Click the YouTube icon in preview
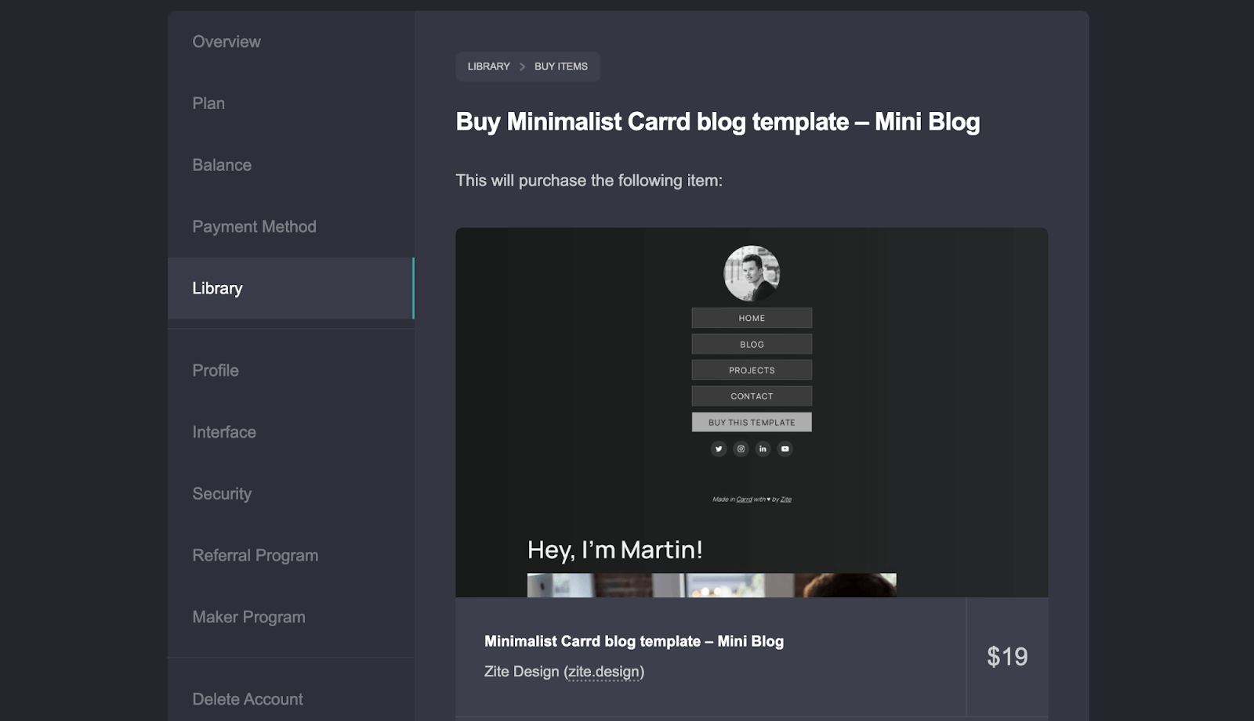This screenshot has width=1254, height=721. 785,449
